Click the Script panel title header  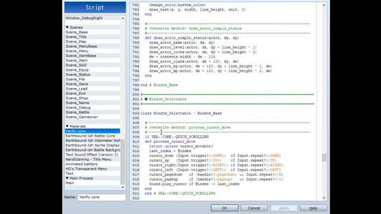click(x=95, y=7)
